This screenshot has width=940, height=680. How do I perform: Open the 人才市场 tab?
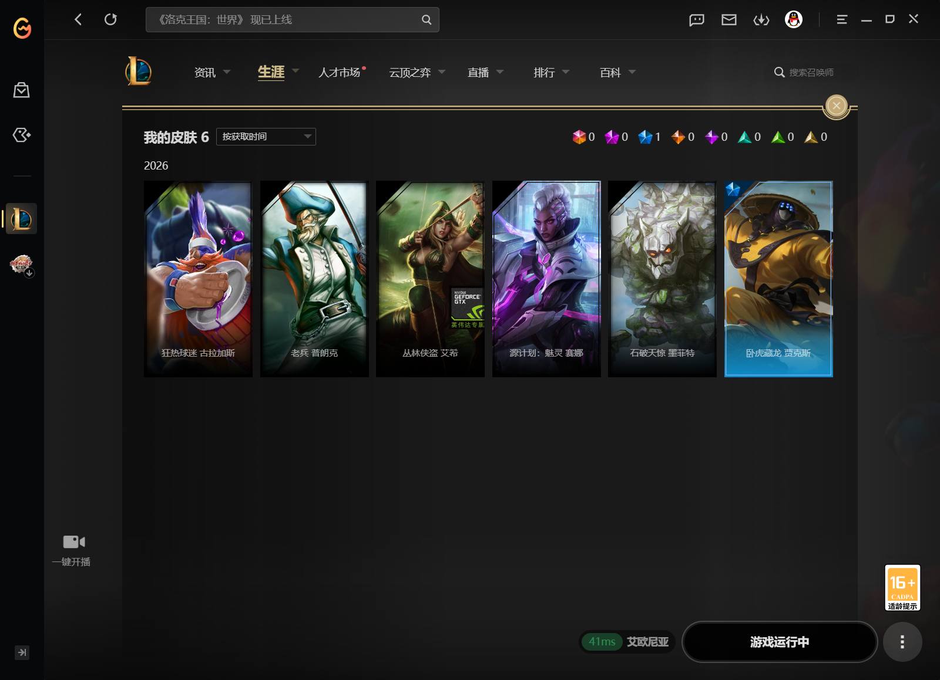[339, 72]
